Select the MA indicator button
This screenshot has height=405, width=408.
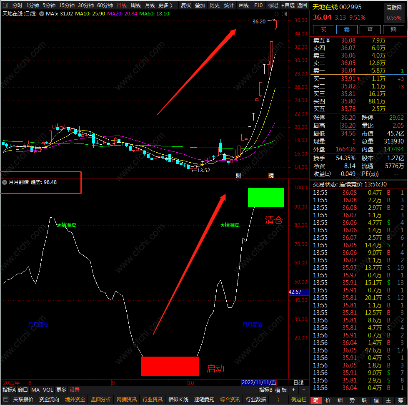[x=35, y=390]
